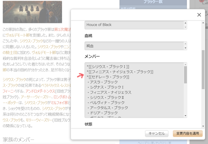Image resolution: width=208 pixels, height=144 pixels.
Task: Click the ブラック一族 infobox title
Action: coord(153,2)
